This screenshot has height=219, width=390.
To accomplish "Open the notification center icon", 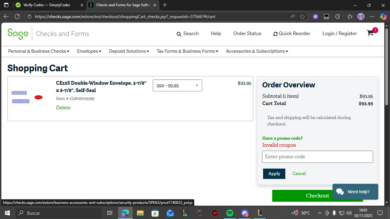I will [380, 213].
